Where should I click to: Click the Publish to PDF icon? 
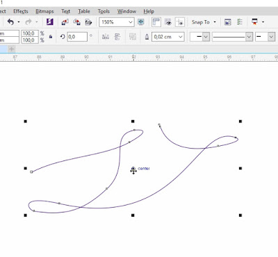[x=88, y=22]
